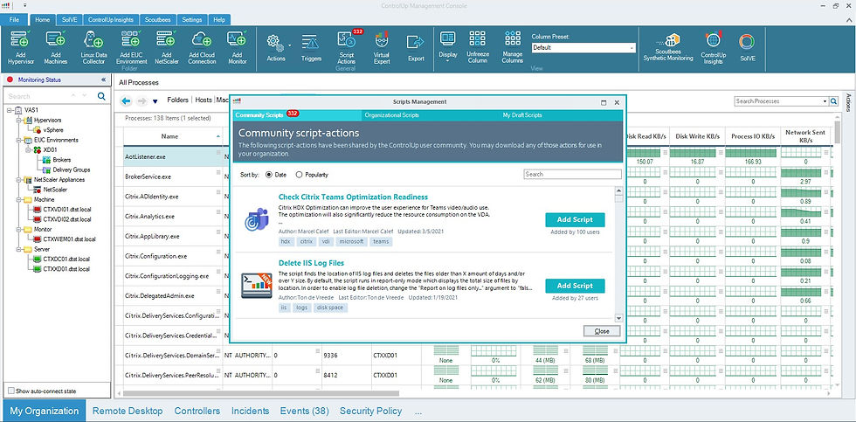This screenshot has width=856, height=422.
Task: Click the Search Processes magnifier button
Action: (x=833, y=101)
